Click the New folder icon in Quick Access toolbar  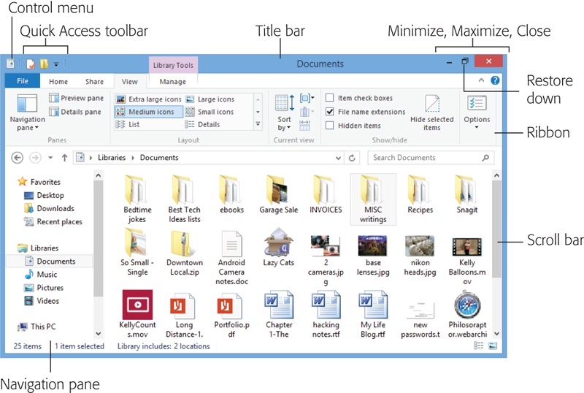(x=44, y=64)
